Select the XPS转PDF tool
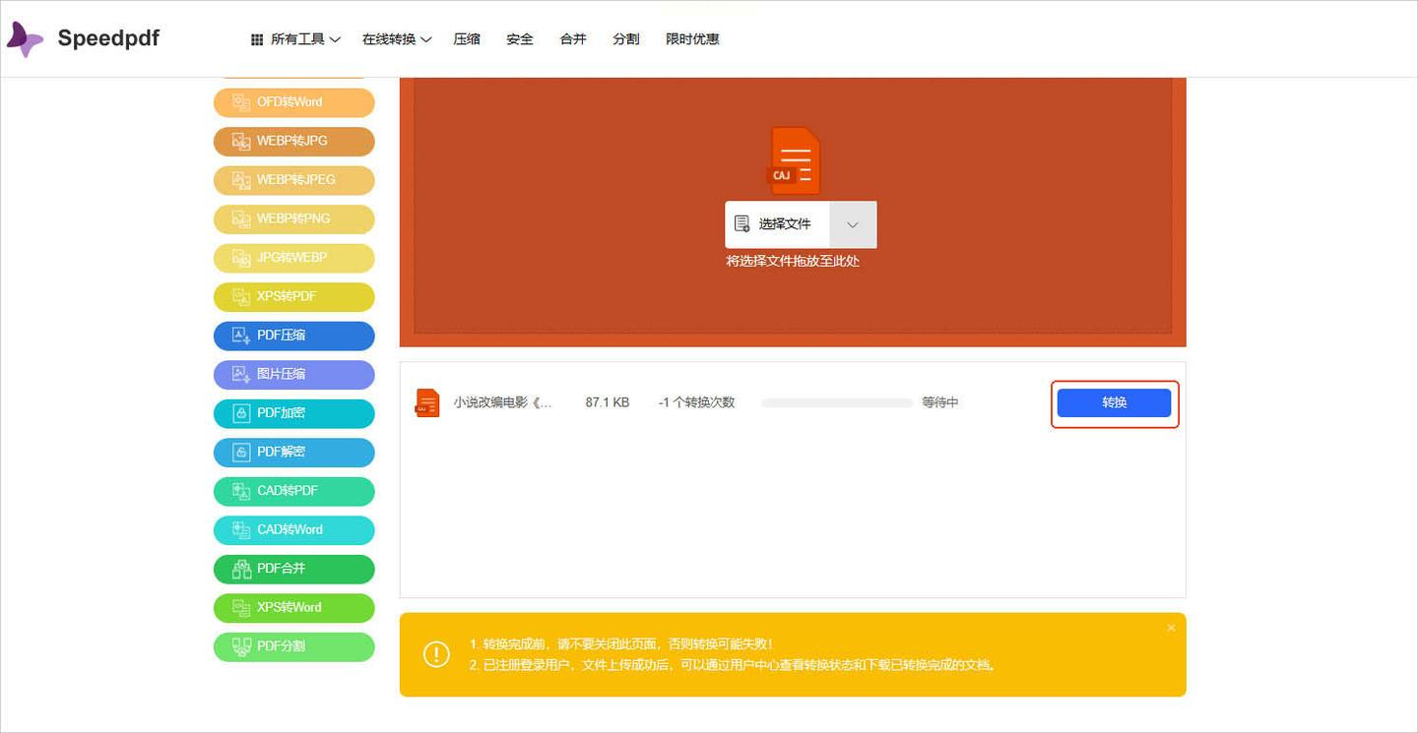The width and height of the screenshot is (1418, 733). point(294,296)
